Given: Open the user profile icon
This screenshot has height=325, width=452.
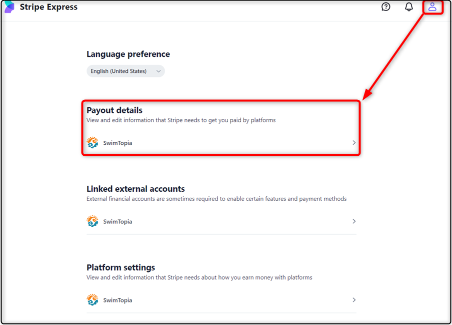Looking at the screenshot, I should click(x=432, y=6).
